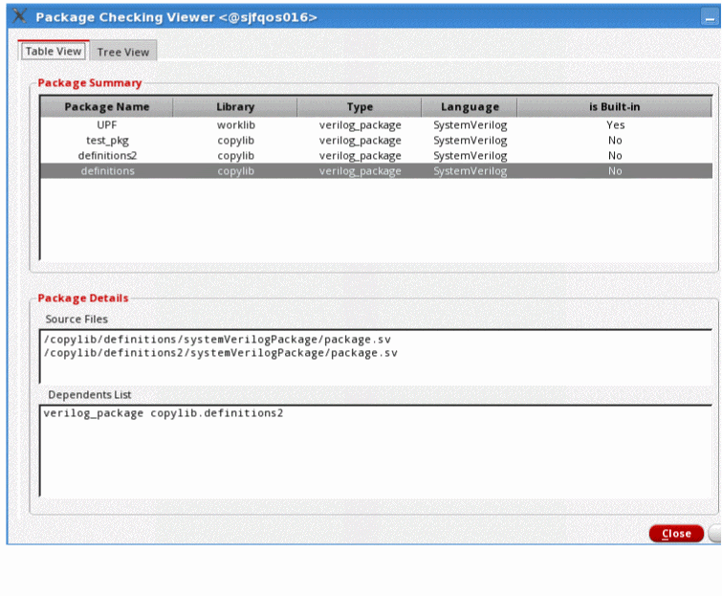Choose the definitions2 package name cell
Viewport: 722px width, 596px height.
click(106, 156)
